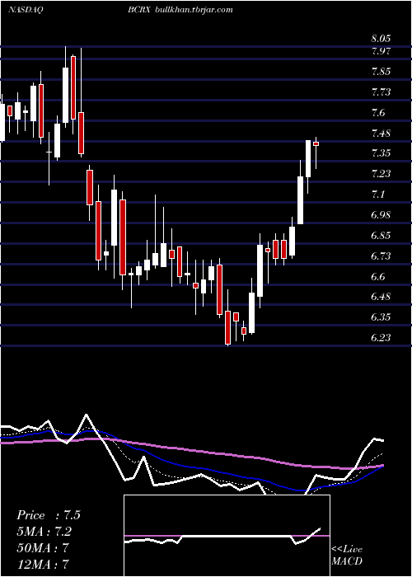Click the 8.05 price axis label
412x577 pixels.
381,39
